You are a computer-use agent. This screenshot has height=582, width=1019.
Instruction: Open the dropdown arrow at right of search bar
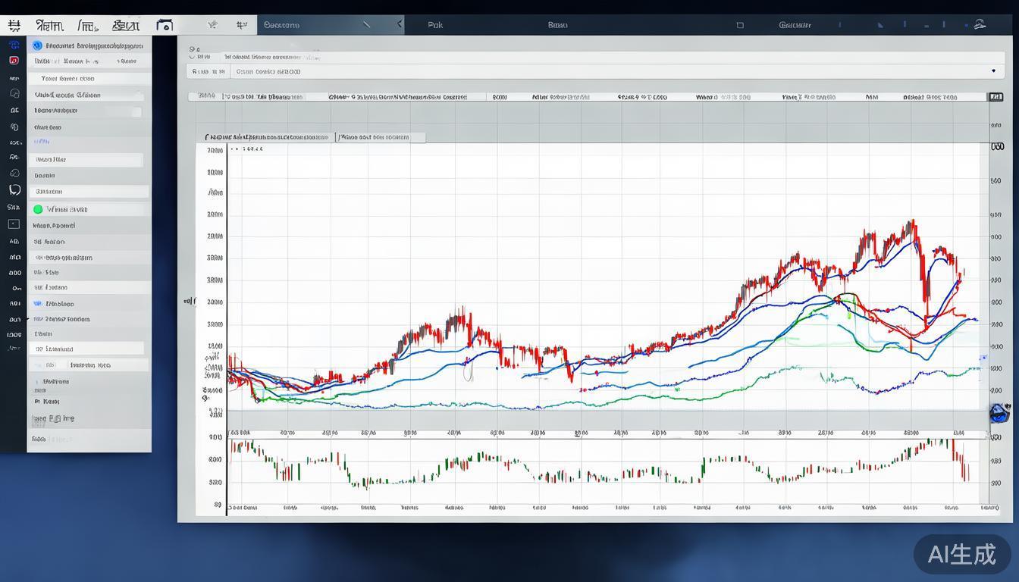(x=993, y=71)
